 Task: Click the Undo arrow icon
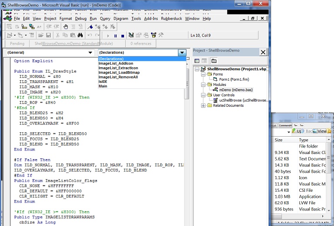(90, 36)
